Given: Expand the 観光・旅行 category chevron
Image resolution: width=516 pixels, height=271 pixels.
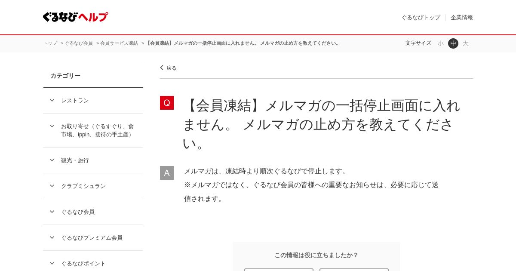Looking at the screenshot, I should pyautogui.click(x=52, y=160).
